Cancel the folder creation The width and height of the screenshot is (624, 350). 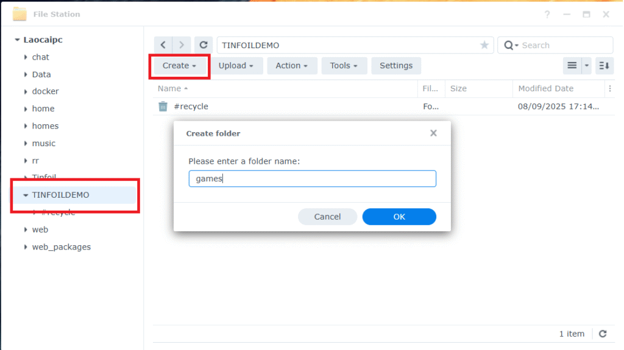tap(327, 217)
